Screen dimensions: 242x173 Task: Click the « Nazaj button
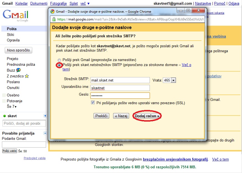click(121, 116)
